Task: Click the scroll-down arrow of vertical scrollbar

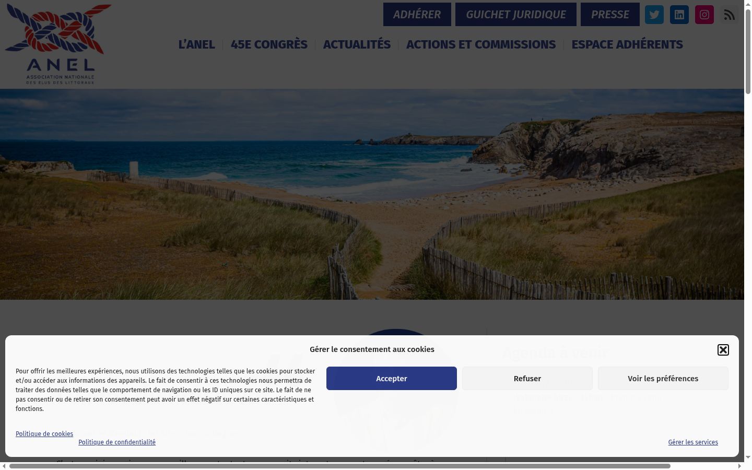Action: pyautogui.click(x=748, y=457)
